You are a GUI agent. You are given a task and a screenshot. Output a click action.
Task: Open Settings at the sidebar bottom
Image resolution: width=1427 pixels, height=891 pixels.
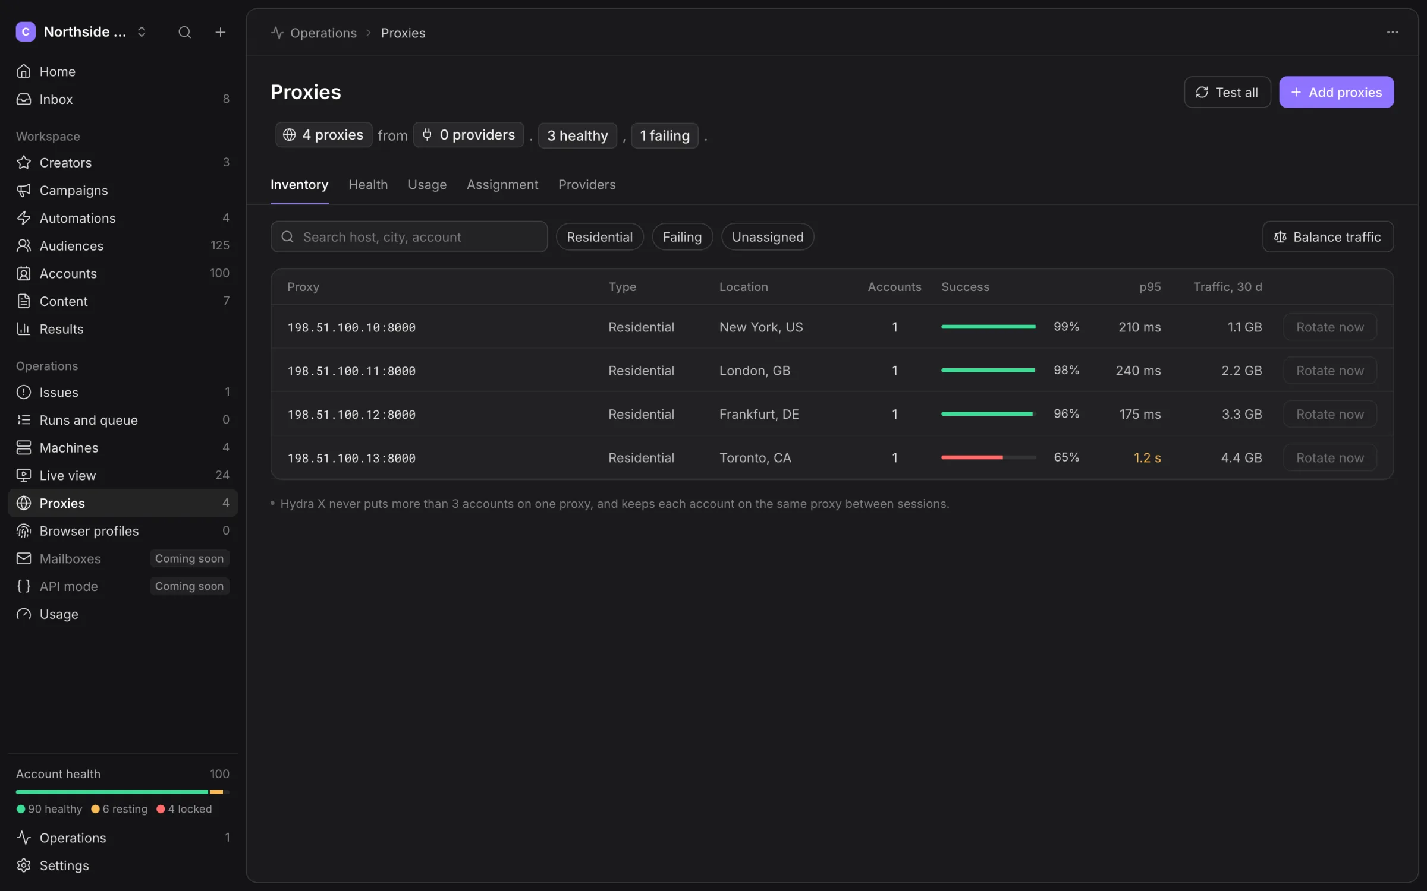coord(122,865)
